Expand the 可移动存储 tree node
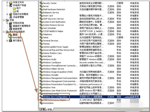Screen dimensions: 150x112 tap(7, 23)
